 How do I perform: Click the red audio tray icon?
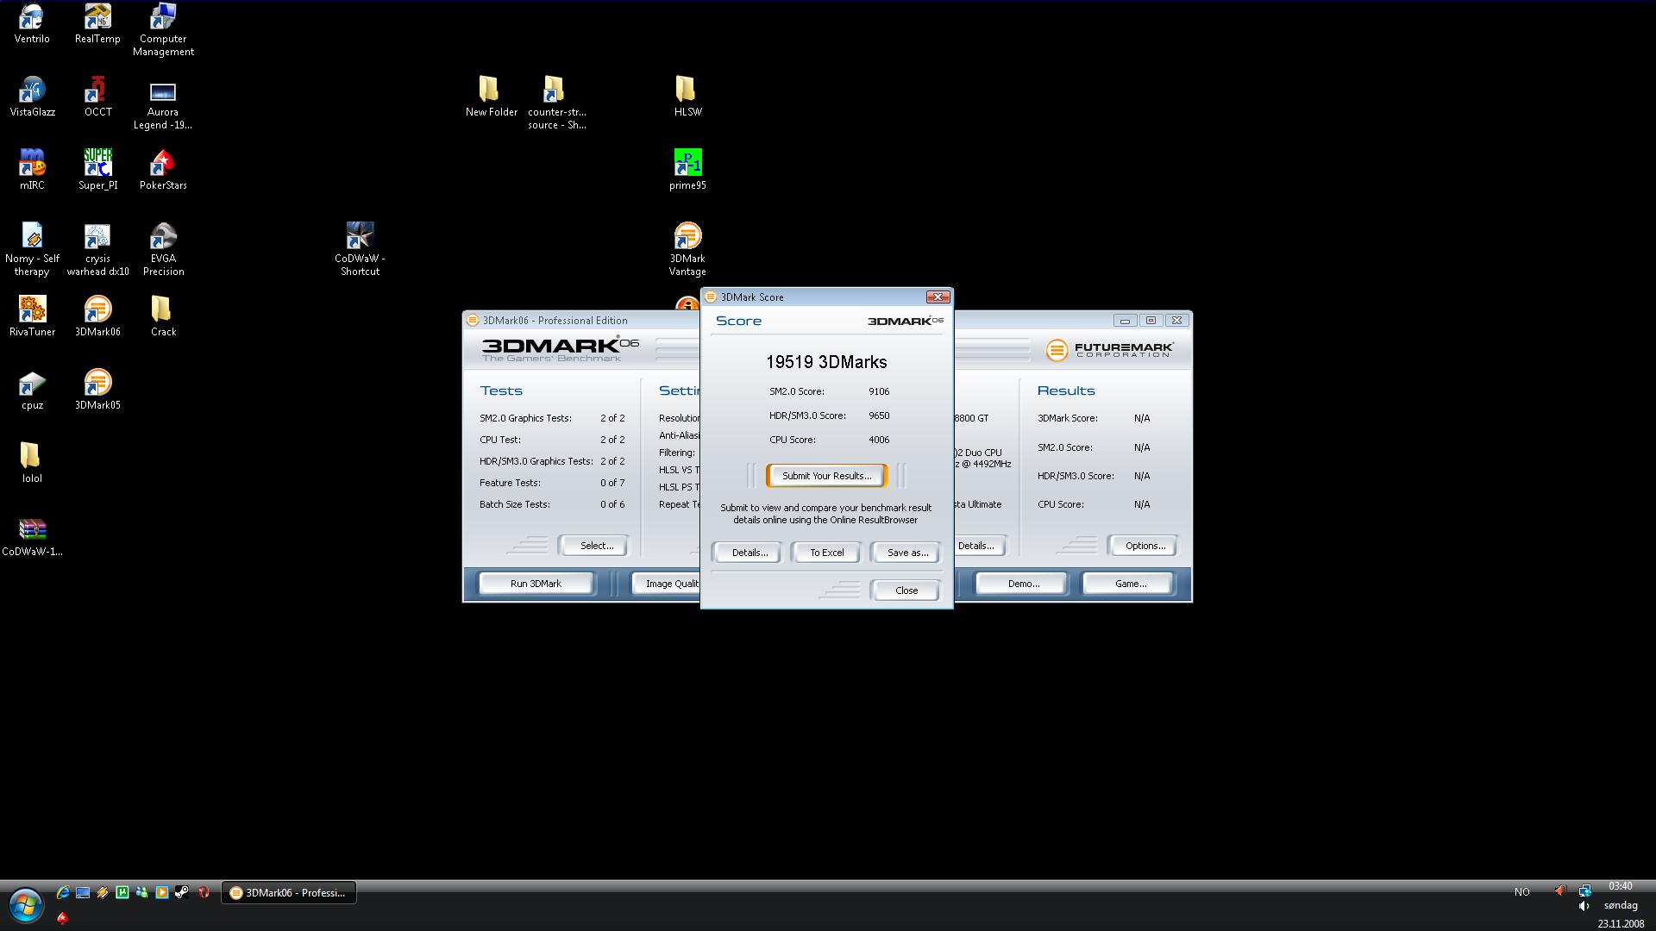coord(1560,890)
